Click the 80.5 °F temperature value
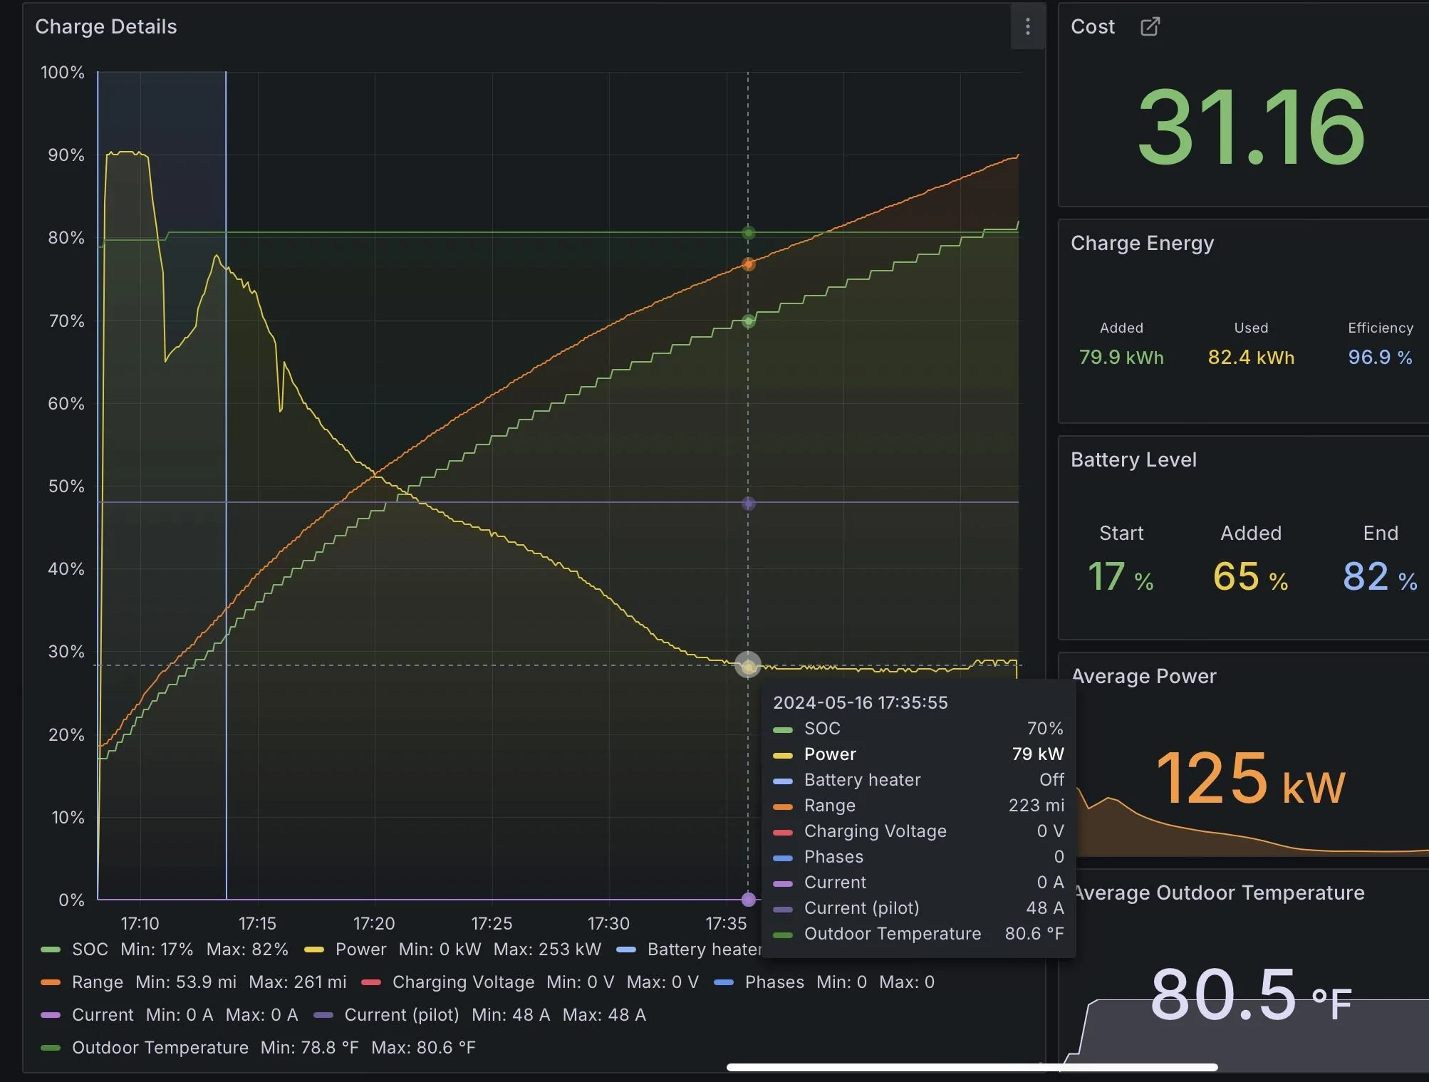 [x=1251, y=994]
